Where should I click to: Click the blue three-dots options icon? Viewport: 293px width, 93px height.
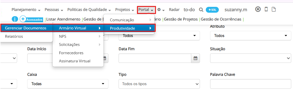click(x=15, y=19)
